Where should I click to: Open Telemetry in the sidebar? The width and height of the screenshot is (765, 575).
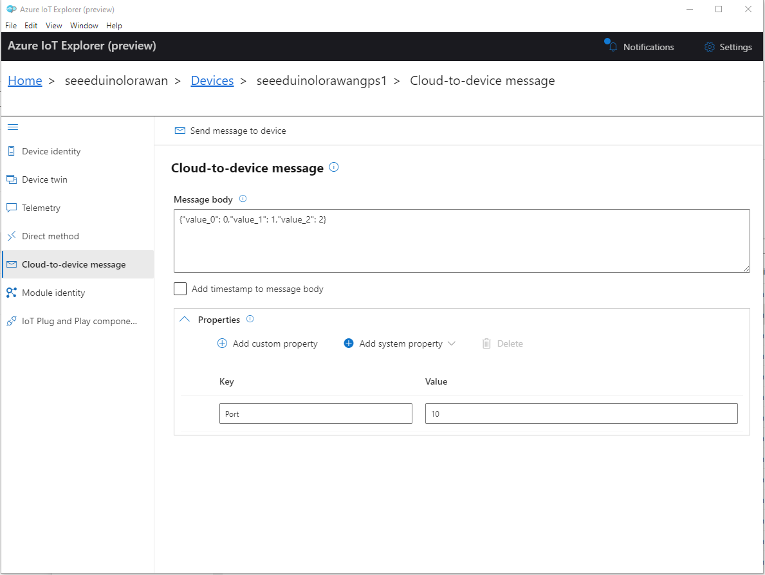pyautogui.click(x=41, y=208)
